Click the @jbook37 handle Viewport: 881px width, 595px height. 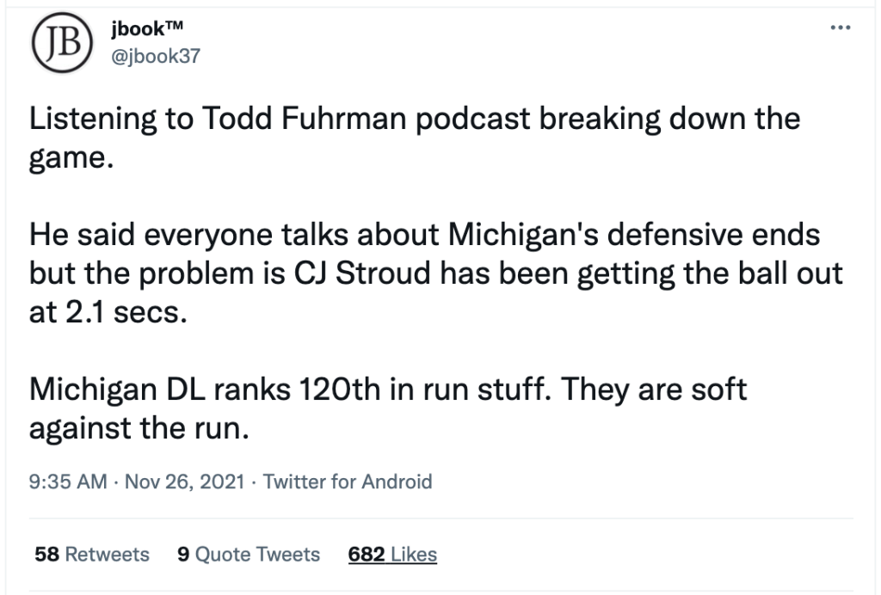pyautogui.click(x=156, y=56)
